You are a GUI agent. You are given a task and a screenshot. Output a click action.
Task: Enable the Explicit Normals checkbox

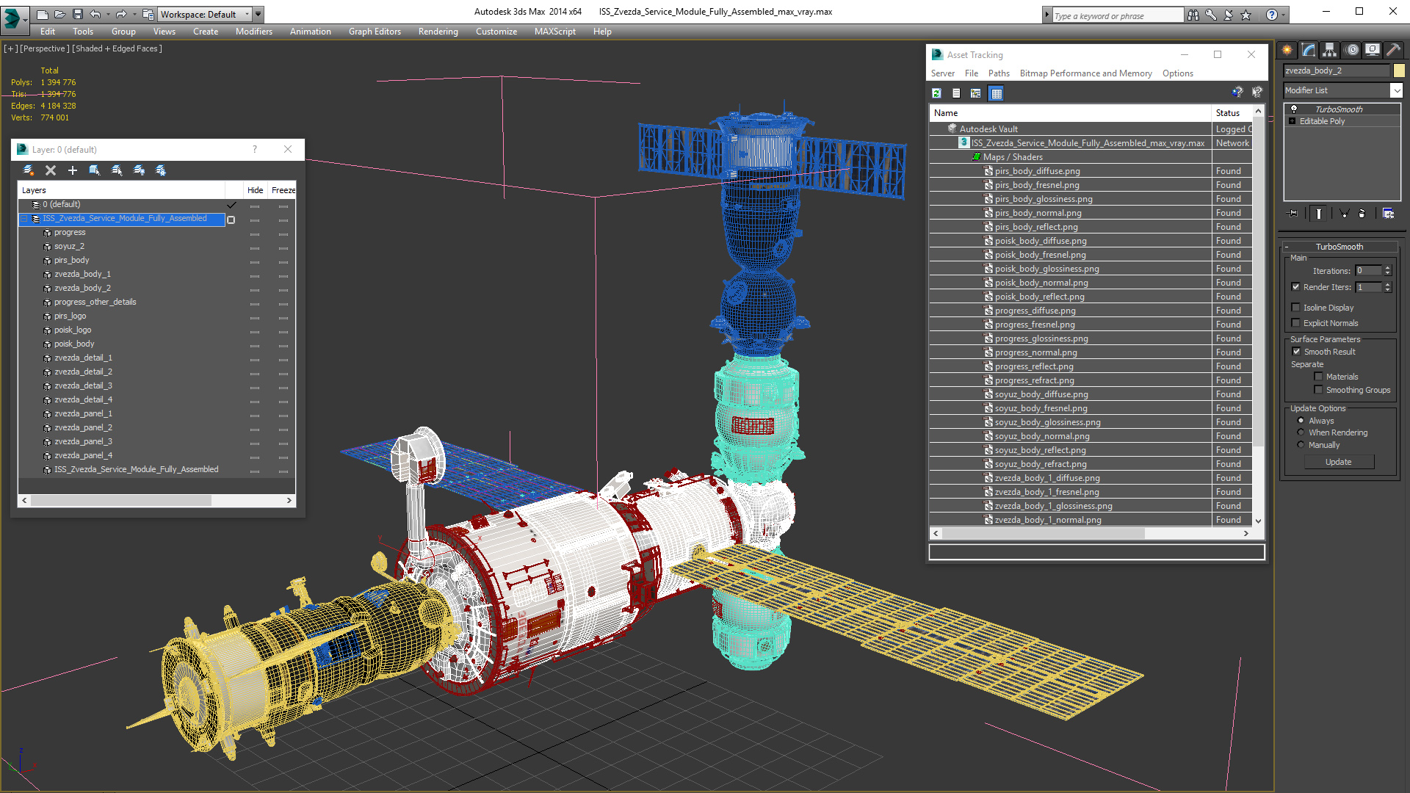(x=1296, y=323)
